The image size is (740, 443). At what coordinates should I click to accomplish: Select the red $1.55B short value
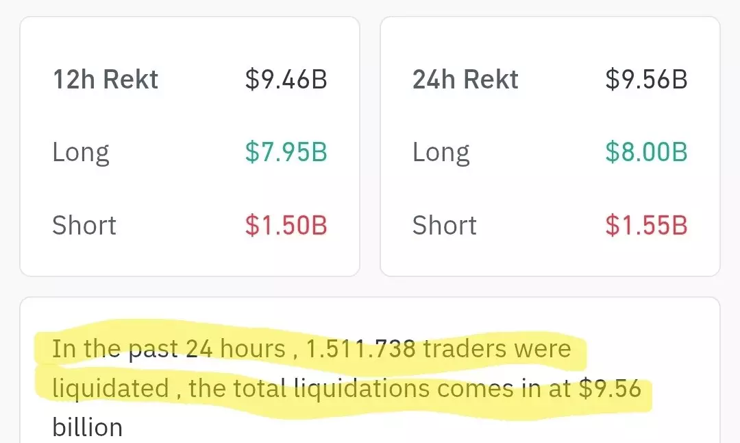646,225
